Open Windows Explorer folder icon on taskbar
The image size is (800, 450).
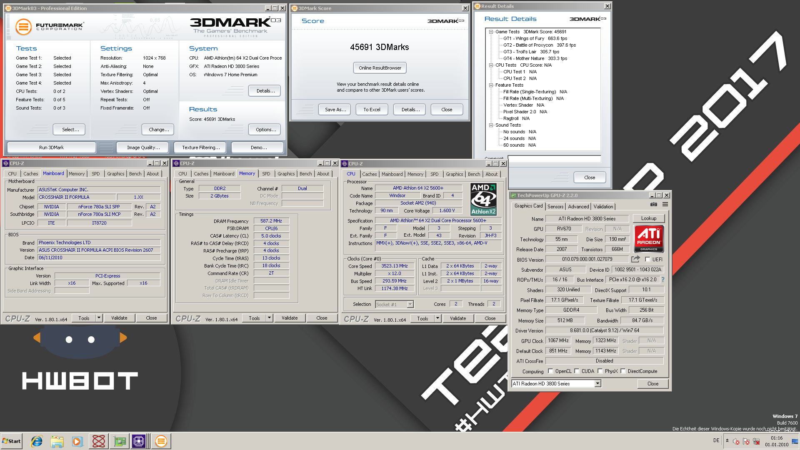coord(57,441)
